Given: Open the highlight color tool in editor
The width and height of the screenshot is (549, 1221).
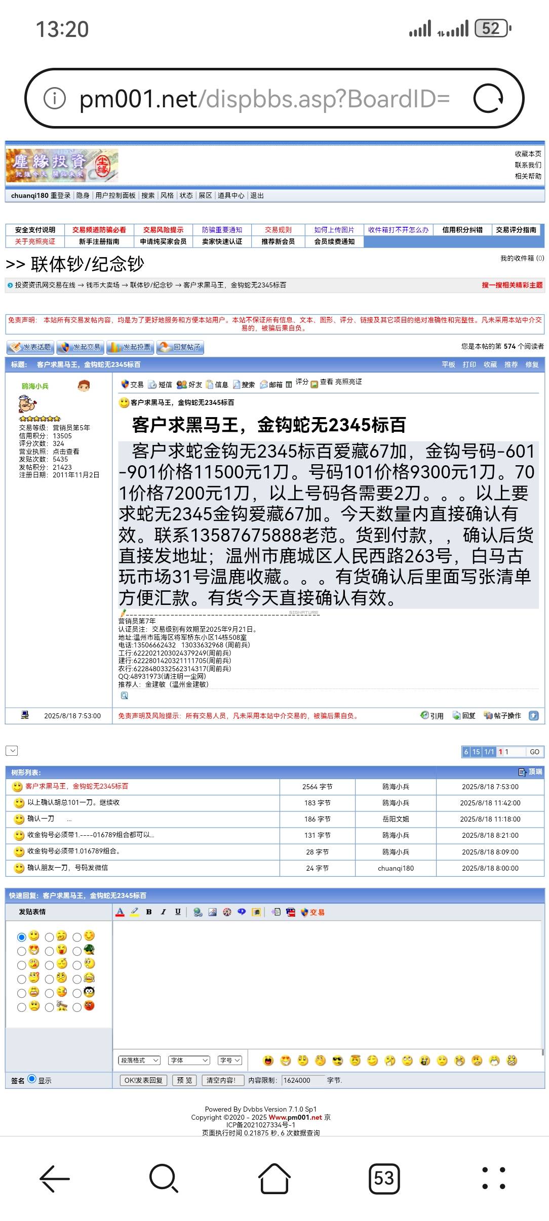Looking at the screenshot, I should click(x=134, y=912).
